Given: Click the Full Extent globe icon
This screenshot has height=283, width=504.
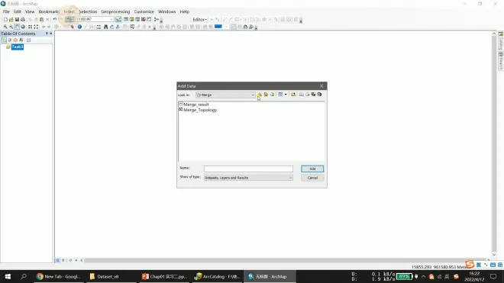Looking at the screenshot, I should (x=23, y=27).
